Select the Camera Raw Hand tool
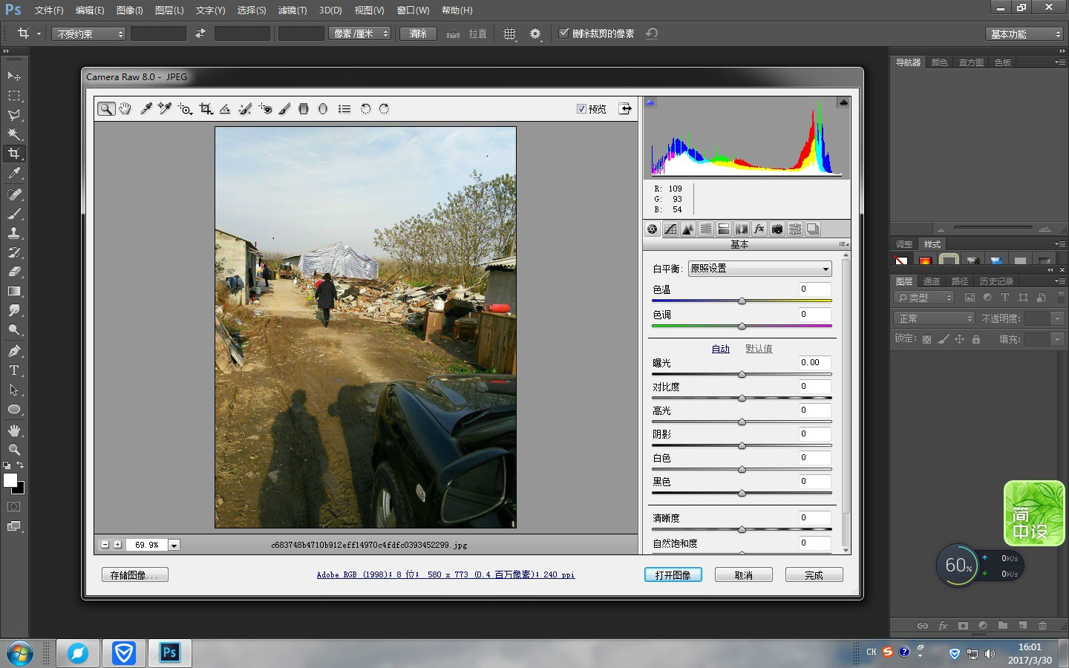1069x668 pixels. 125,109
